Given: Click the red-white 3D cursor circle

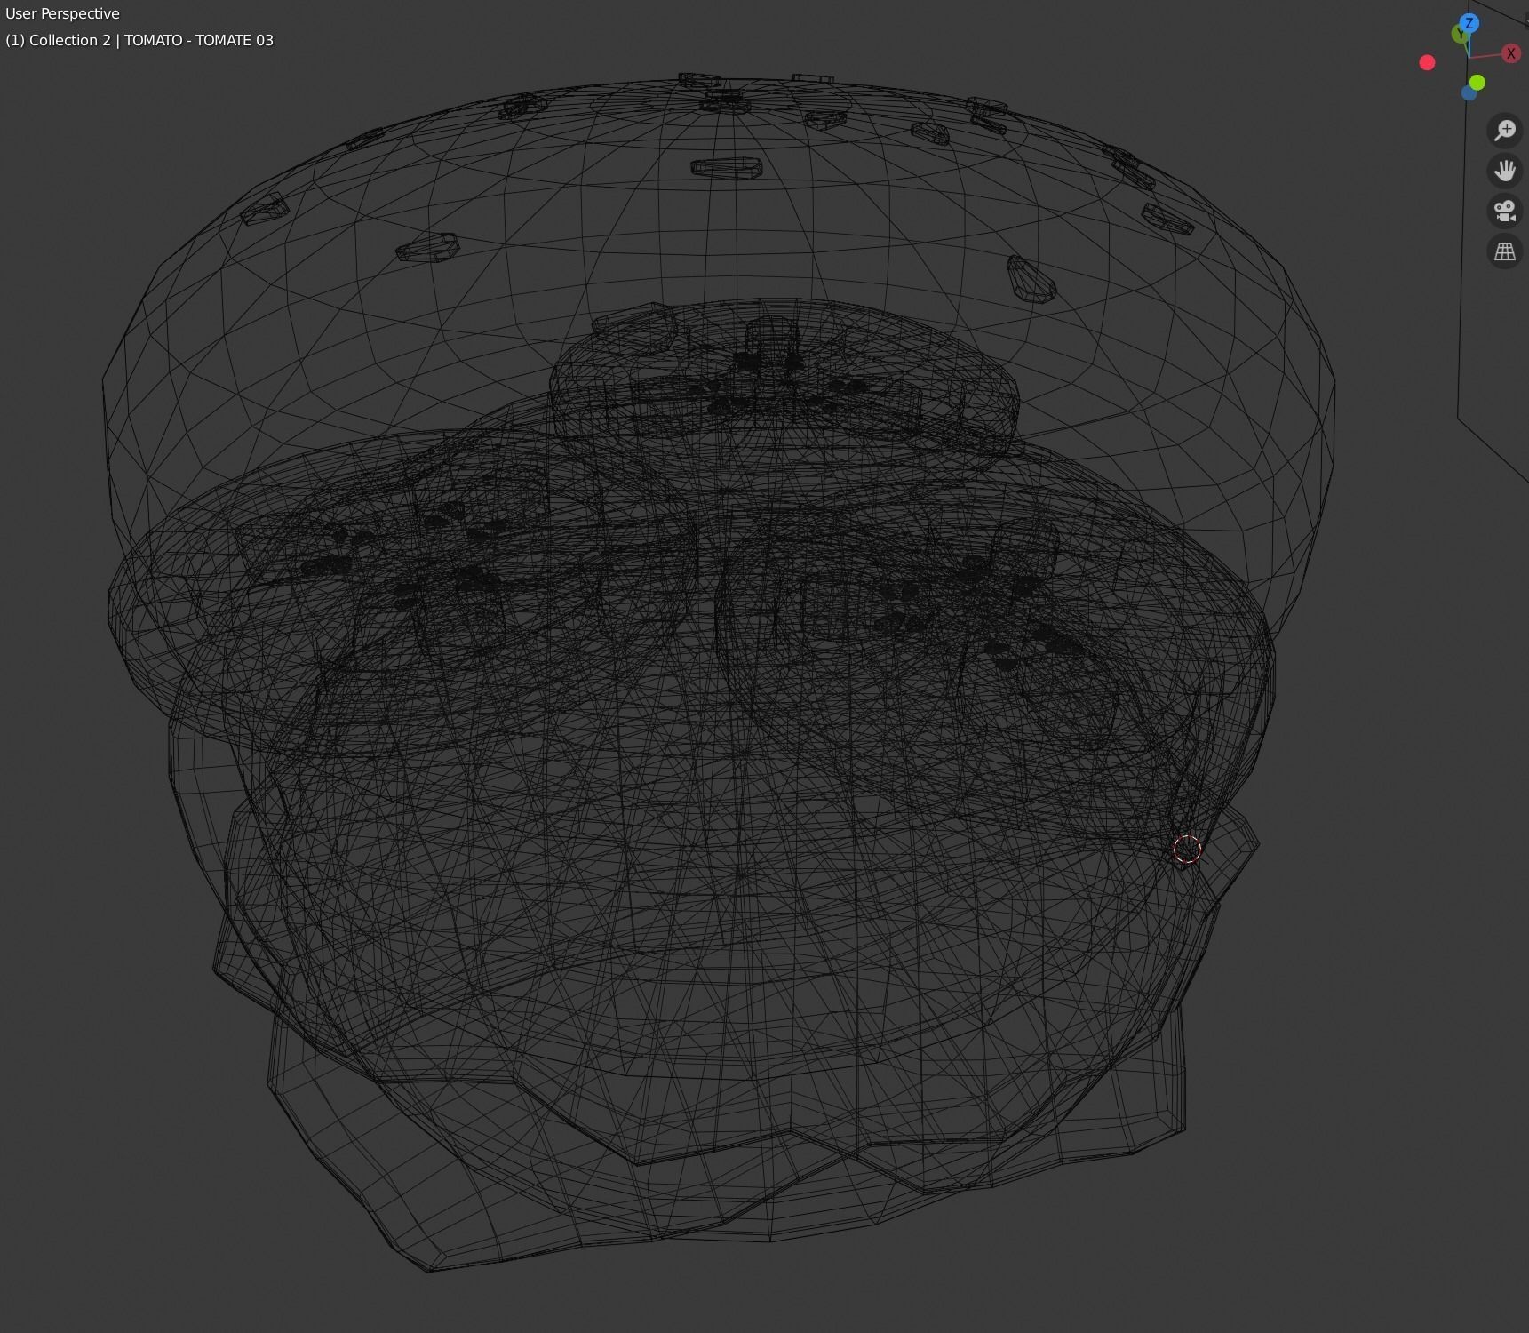Looking at the screenshot, I should [1187, 849].
